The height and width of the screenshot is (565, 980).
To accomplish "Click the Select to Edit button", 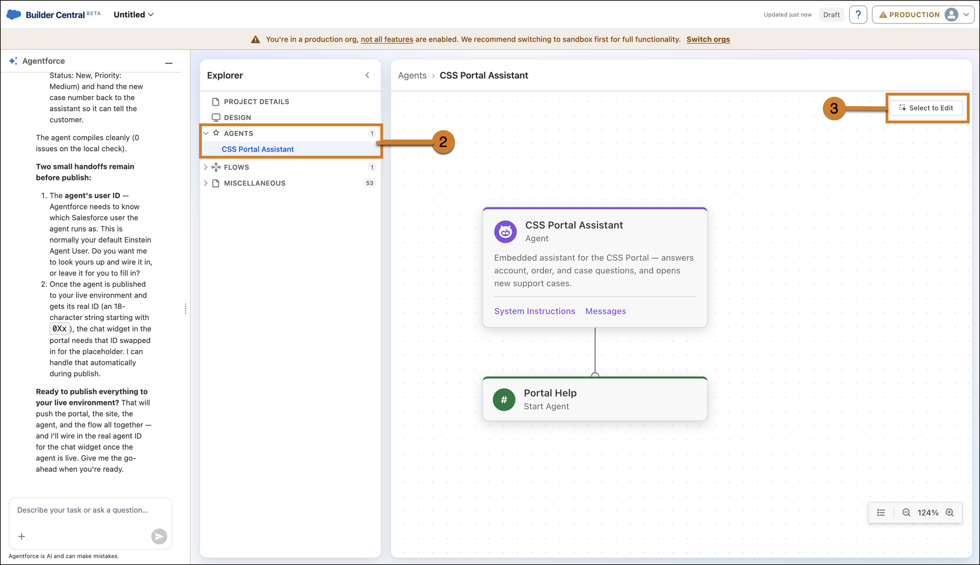I will click(x=926, y=108).
